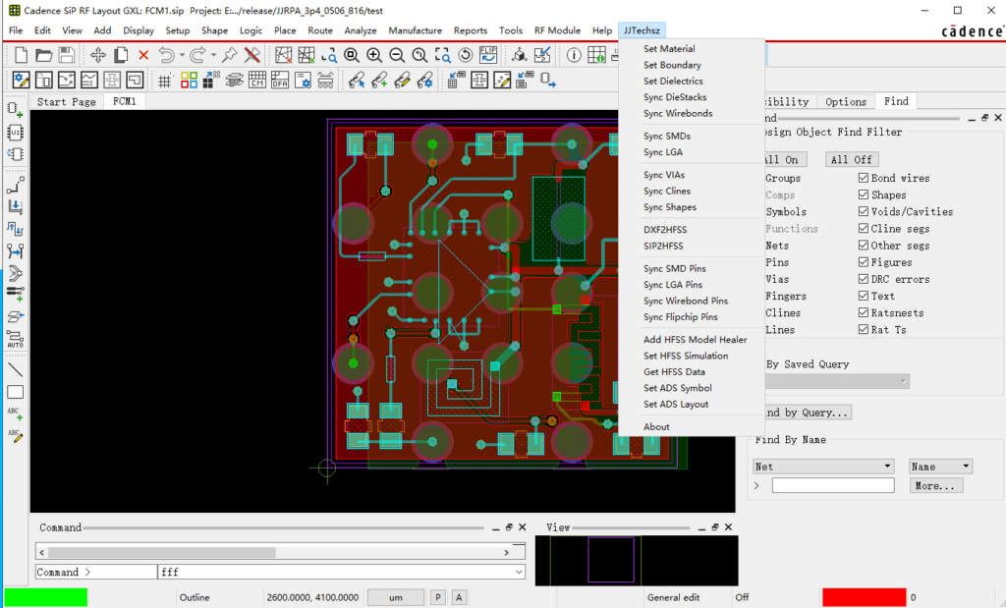1006x608 pixels.
Task: Click the Unfix crossed-pin icon
Action: (x=252, y=55)
